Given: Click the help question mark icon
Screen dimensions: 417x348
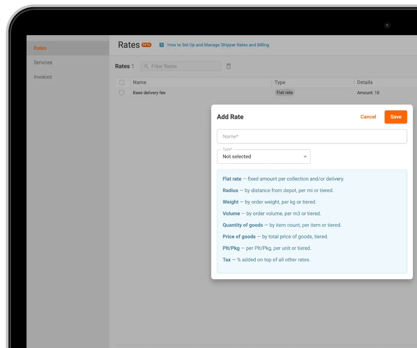Looking at the screenshot, I should pos(162,45).
